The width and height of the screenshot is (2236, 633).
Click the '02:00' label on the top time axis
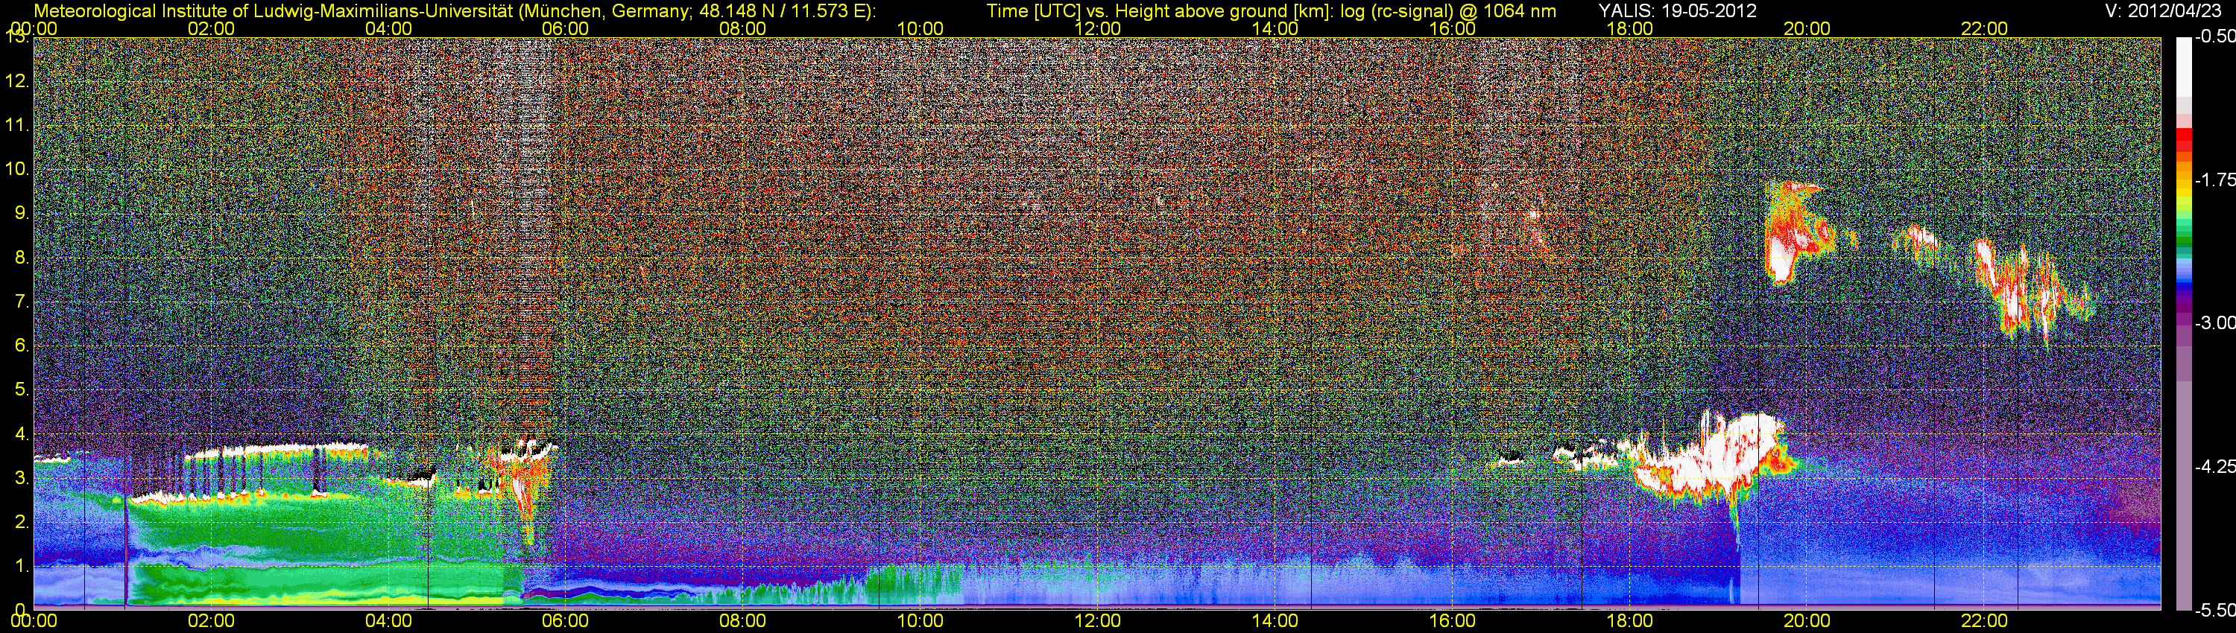211,28
